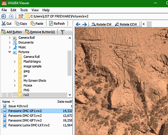Image resolution: width=168 pixels, height=135 pixels.
Task: Open the Edit menu
Action: click(13, 10)
